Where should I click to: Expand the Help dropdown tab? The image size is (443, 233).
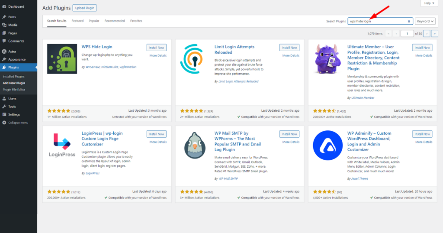coord(429,3)
